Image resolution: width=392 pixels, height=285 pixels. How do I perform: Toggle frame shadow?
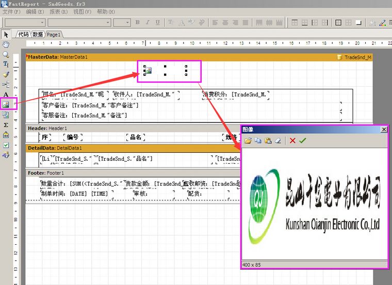click(x=358, y=23)
